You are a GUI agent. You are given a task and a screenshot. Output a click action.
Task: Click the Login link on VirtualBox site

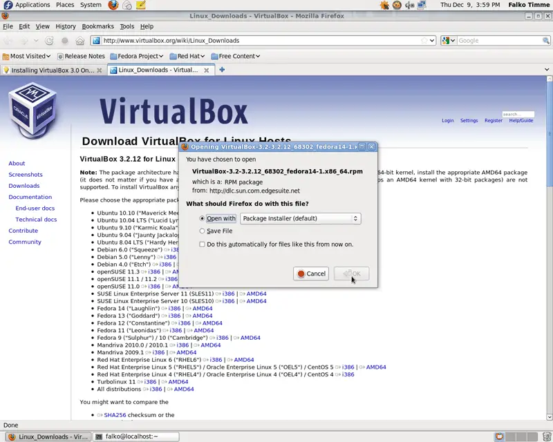tap(448, 121)
